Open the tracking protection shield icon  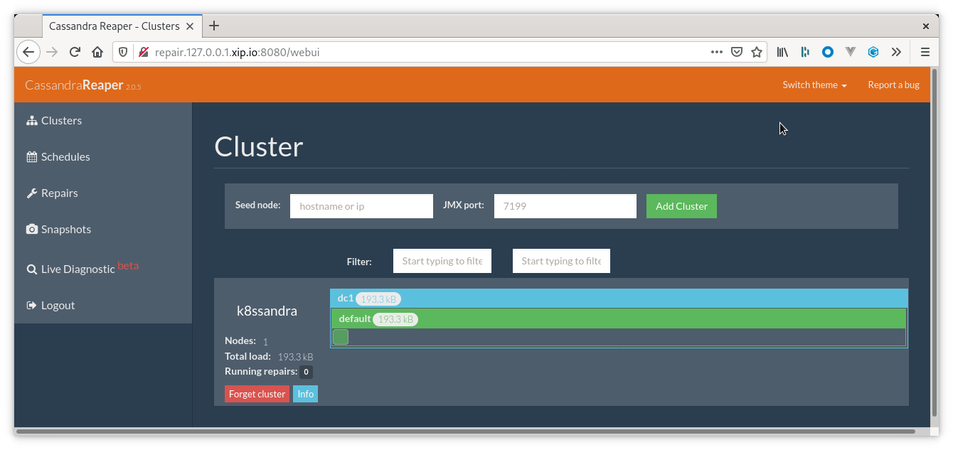(122, 51)
